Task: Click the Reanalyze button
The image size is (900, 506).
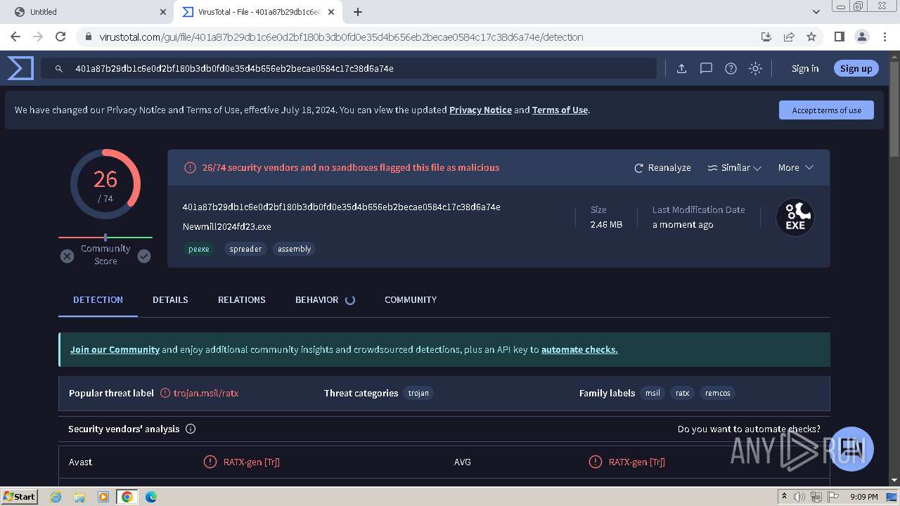Action: click(x=662, y=167)
